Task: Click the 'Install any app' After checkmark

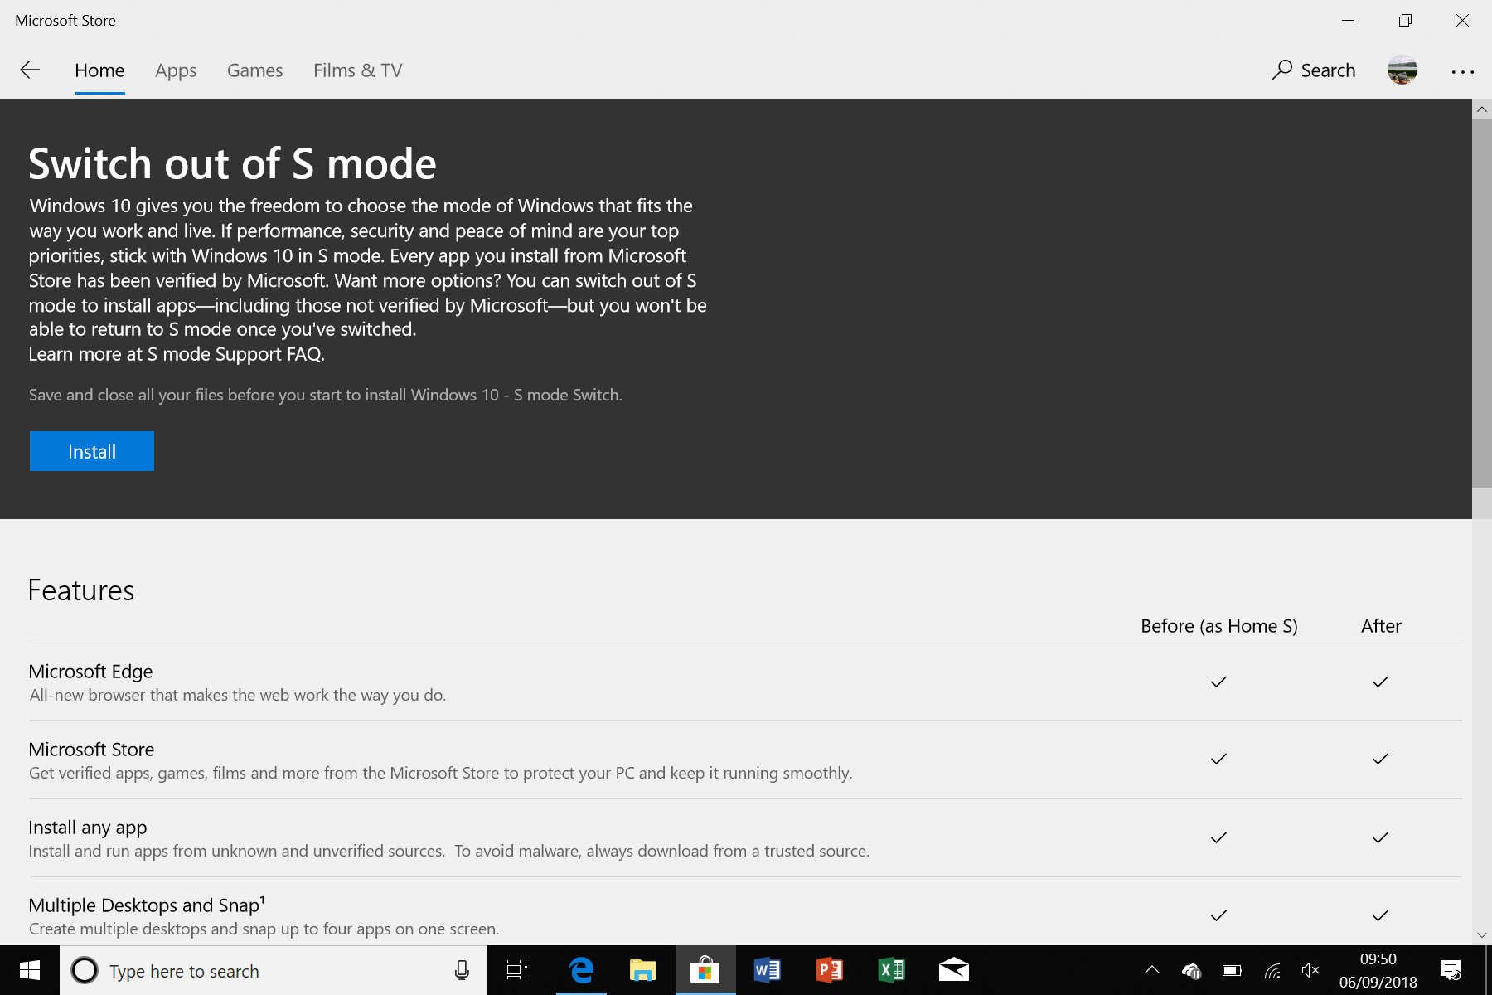Action: pos(1380,837)
